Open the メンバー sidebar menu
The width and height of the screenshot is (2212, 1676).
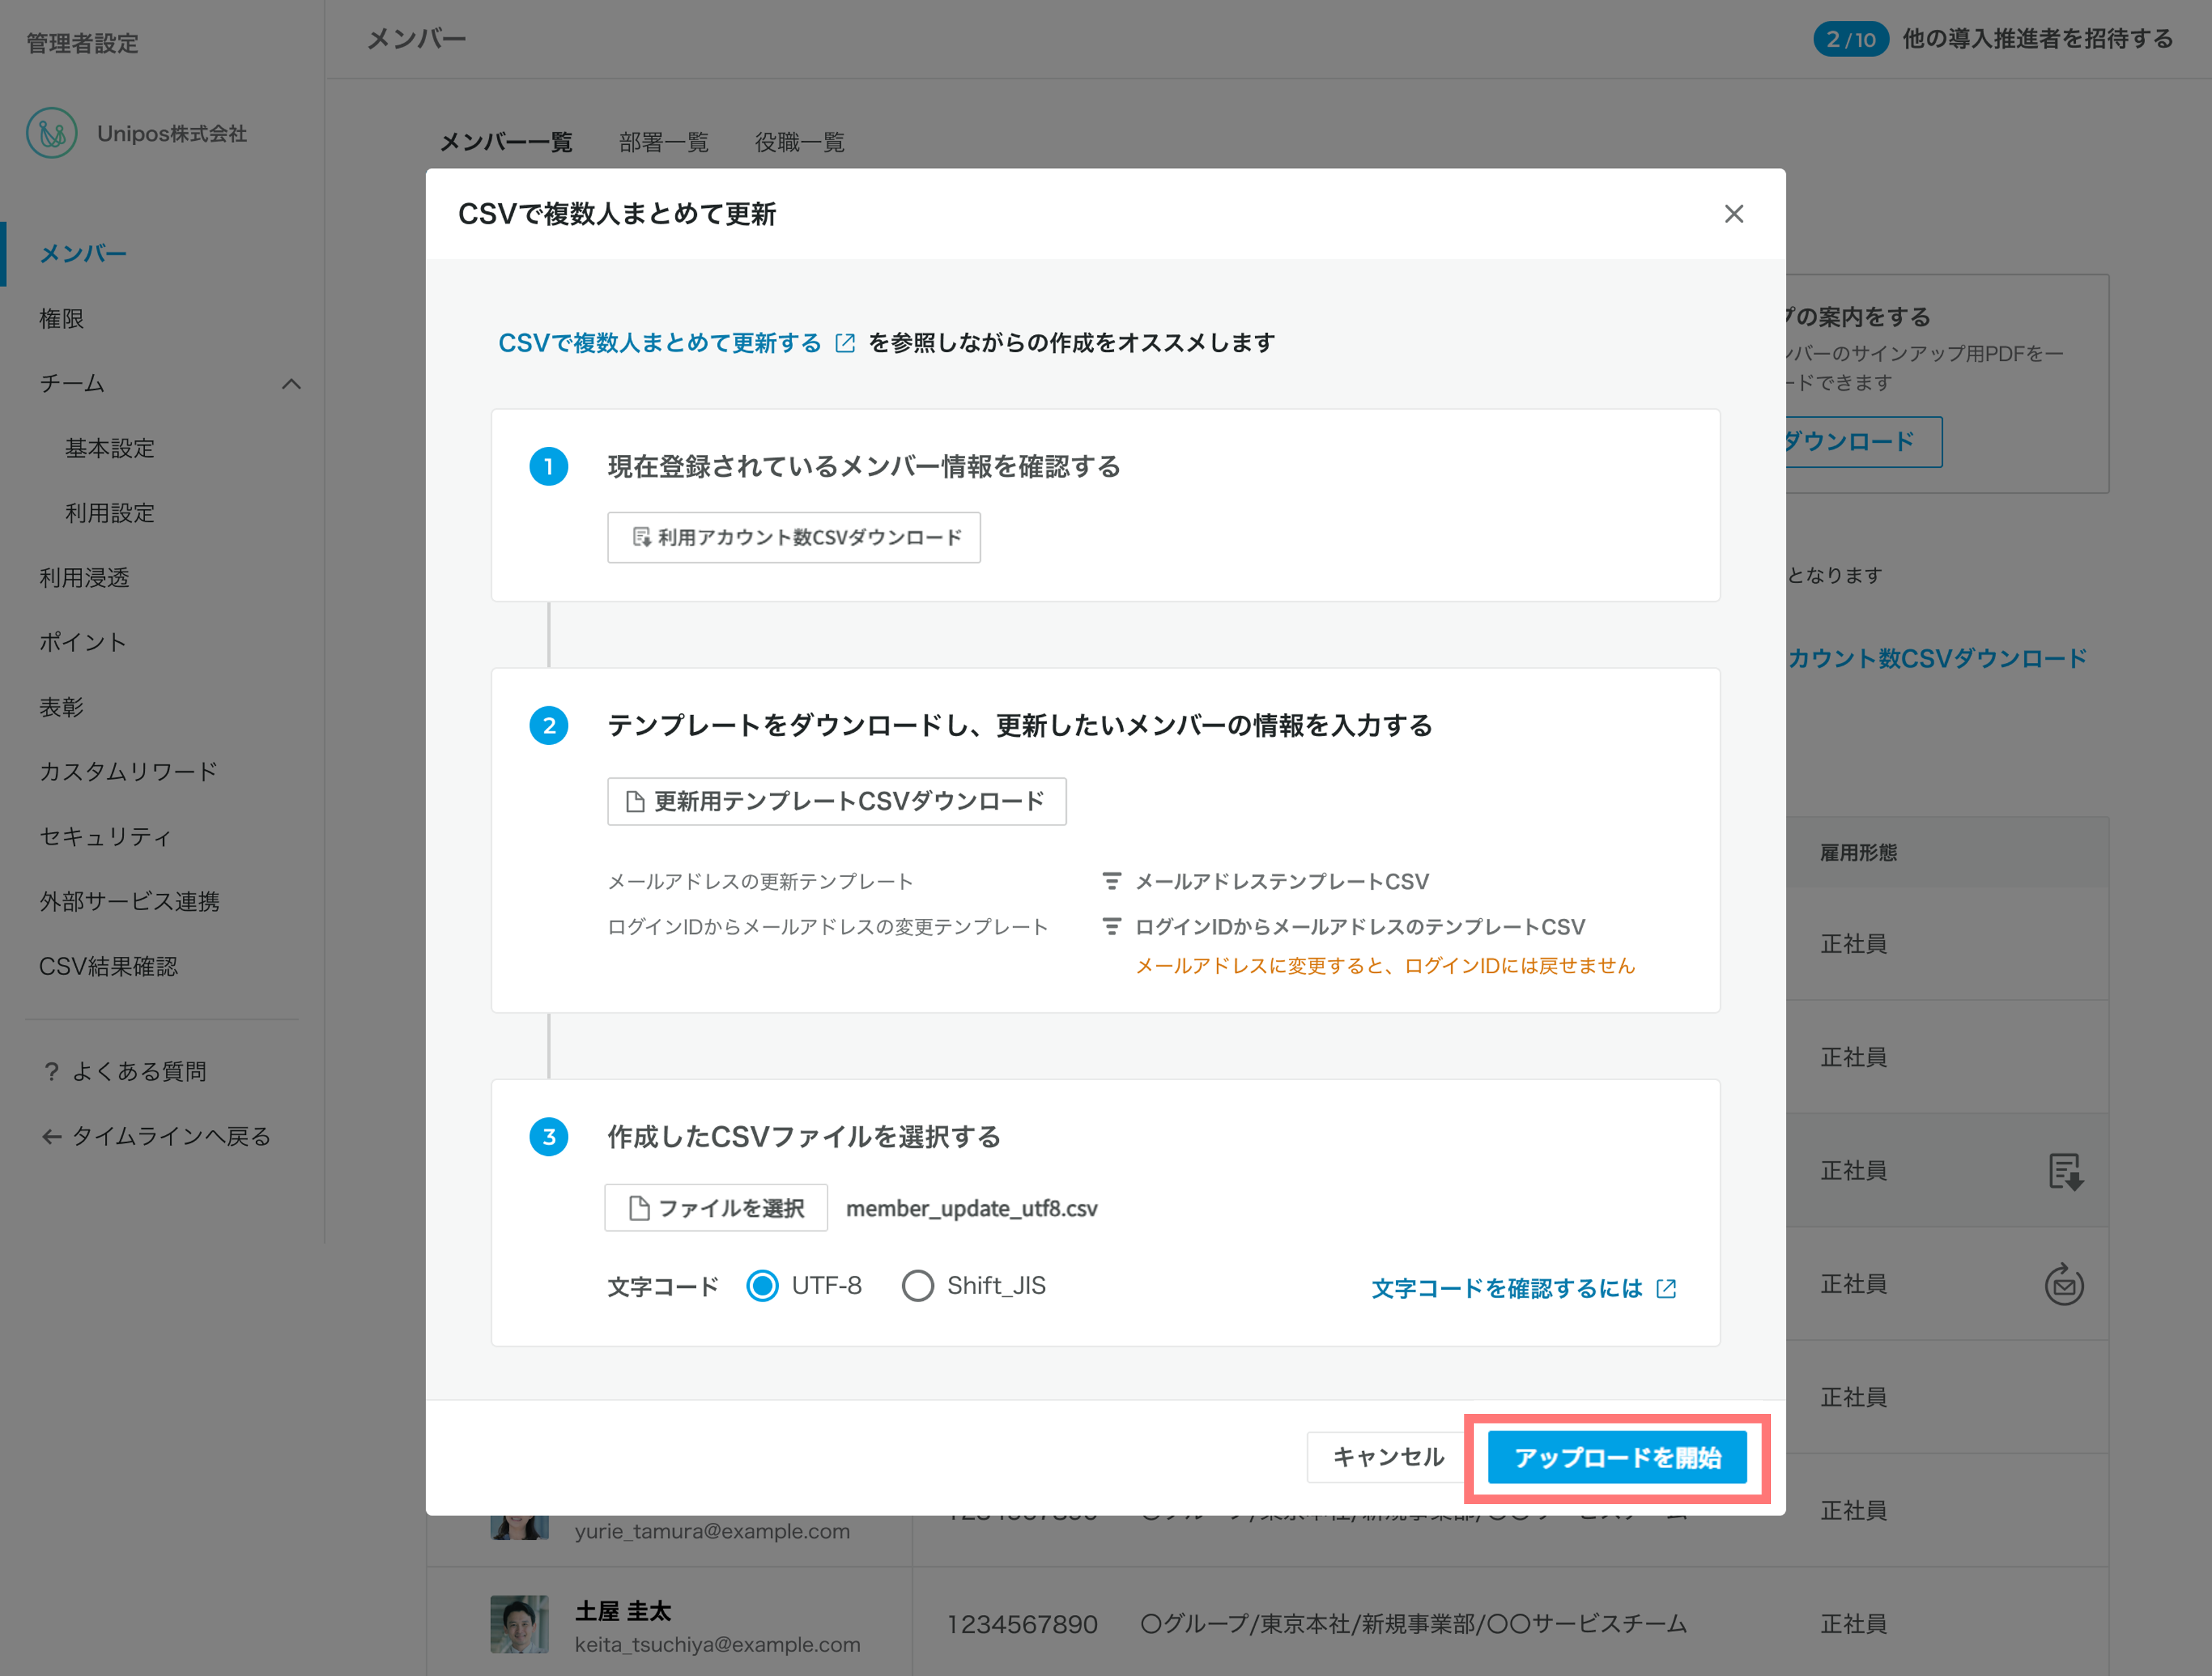[x=83, y=253]
